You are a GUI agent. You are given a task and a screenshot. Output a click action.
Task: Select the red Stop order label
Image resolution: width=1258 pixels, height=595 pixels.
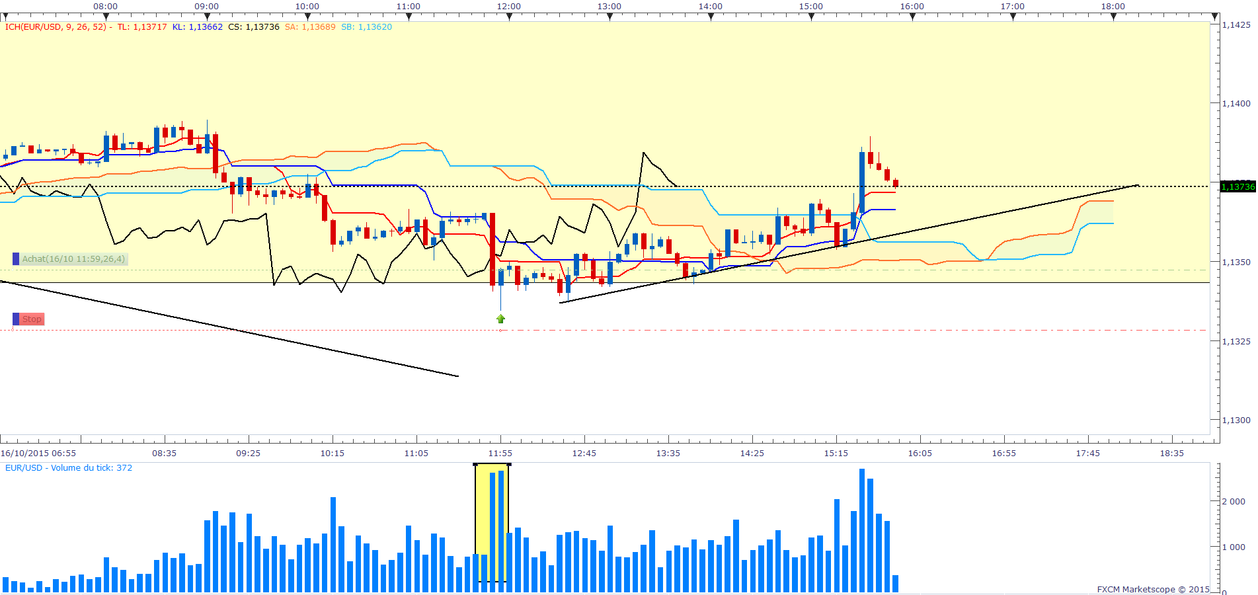pos(32,319)
